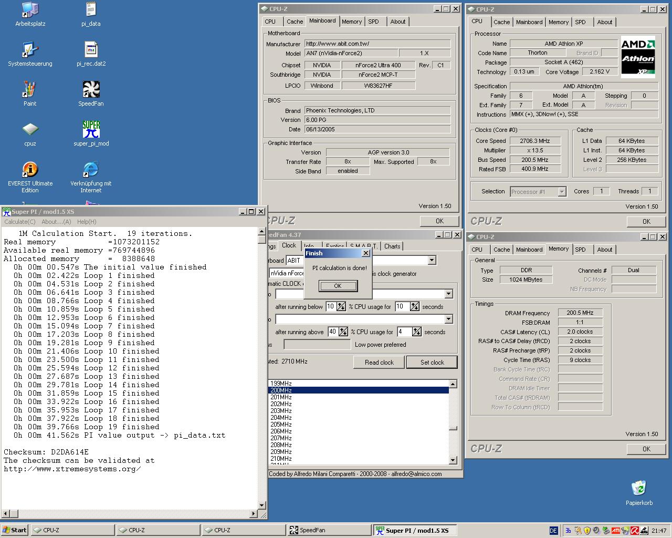Switch to the S.M.A.R.T. tab in SpeedFan

point(363,246)
